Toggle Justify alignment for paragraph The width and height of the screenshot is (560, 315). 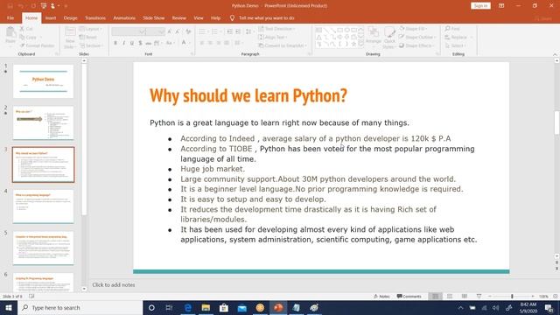tap(227, 43)
